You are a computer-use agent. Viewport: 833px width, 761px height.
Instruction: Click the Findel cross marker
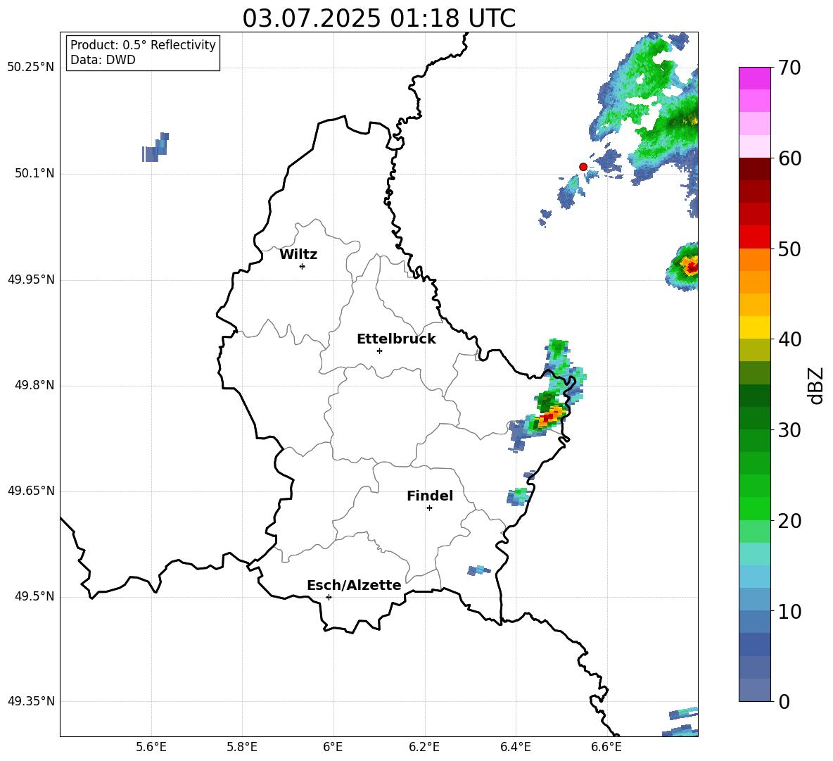coord(429,508)
